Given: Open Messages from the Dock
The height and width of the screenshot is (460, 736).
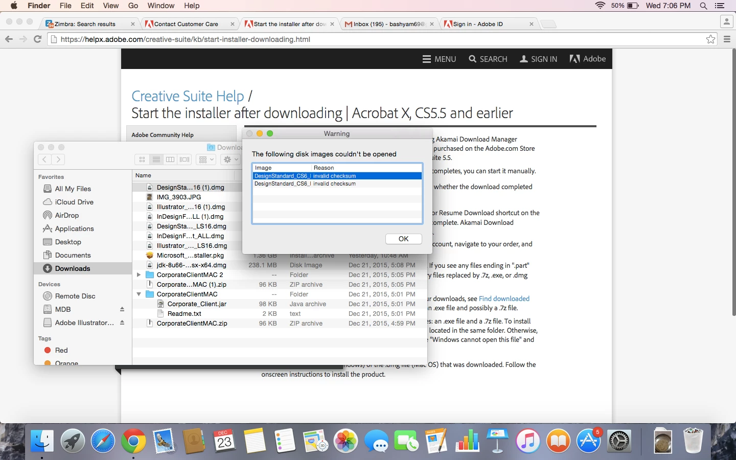Looking at the screenshot, I should tap(377, 441).
